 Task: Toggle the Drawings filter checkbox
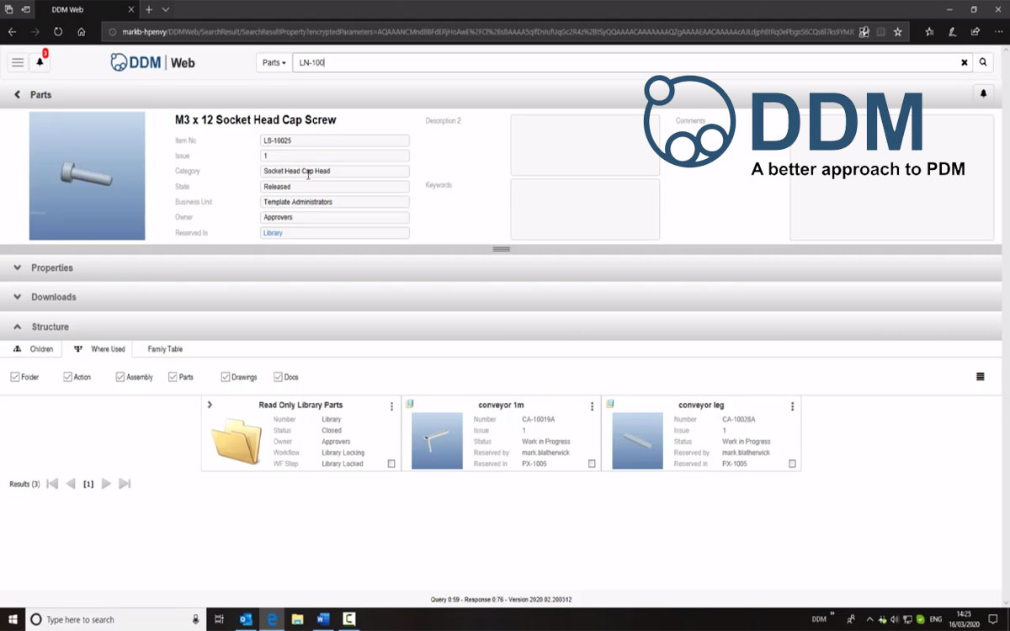coord(226,377)
